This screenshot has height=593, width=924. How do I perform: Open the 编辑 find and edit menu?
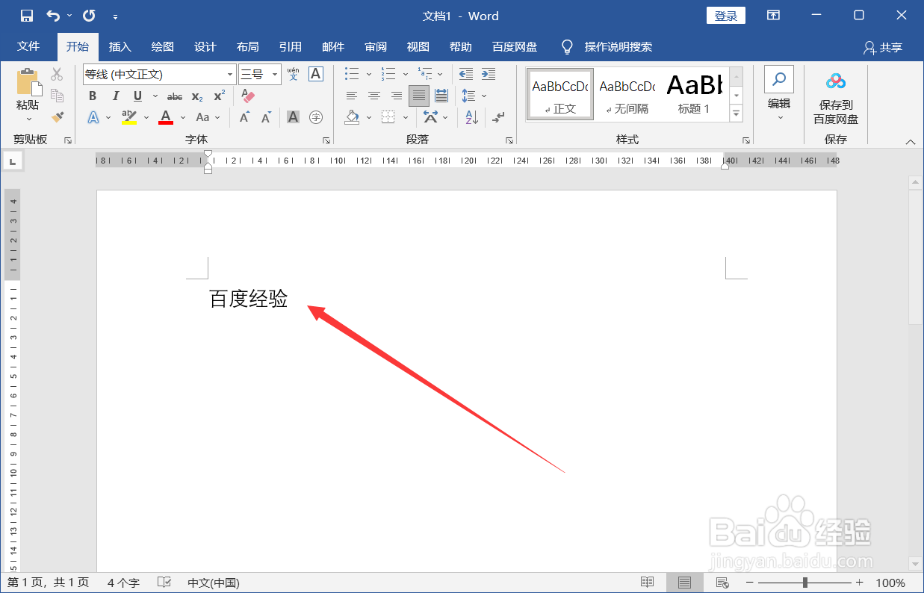(x=779, y=95)
